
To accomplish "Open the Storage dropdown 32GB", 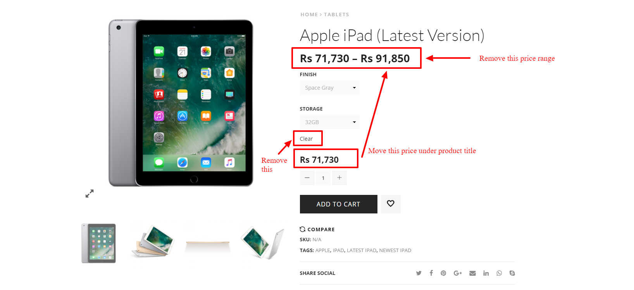I will pyautogui.click(x=329, y=122).
